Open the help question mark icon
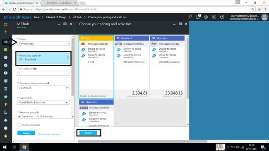Viewport: 269px width, 151px height. (222, 17)
